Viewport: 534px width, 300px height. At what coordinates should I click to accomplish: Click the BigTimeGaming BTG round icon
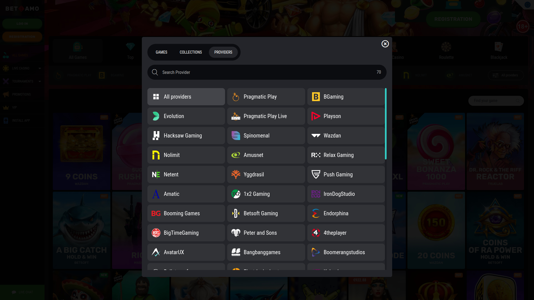point(156,233)
